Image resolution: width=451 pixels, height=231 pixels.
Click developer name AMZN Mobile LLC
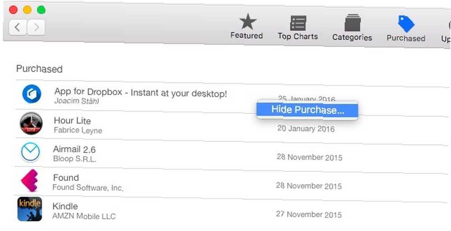(x=84, y=216)
